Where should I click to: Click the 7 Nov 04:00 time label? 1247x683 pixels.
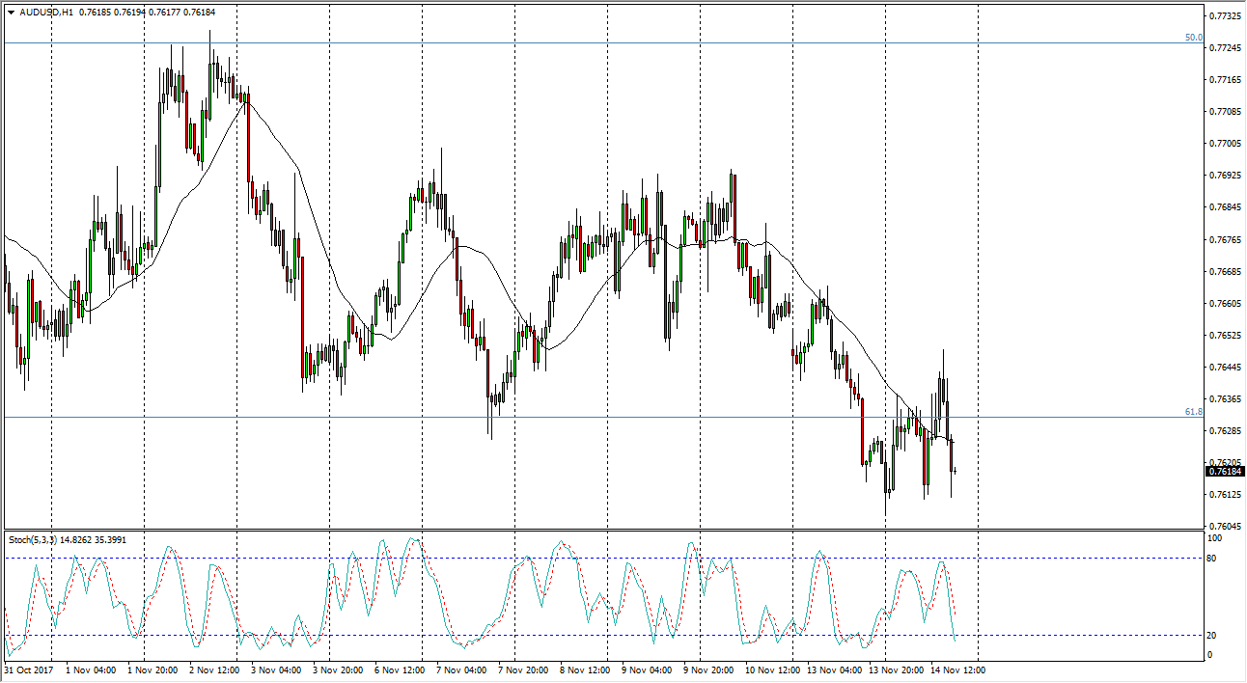point(461,669)
